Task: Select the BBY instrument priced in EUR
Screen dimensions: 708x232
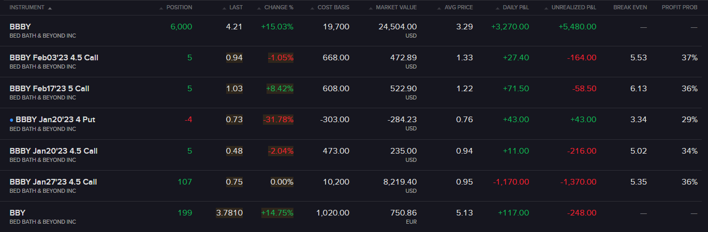Action: tap(18, 213)
